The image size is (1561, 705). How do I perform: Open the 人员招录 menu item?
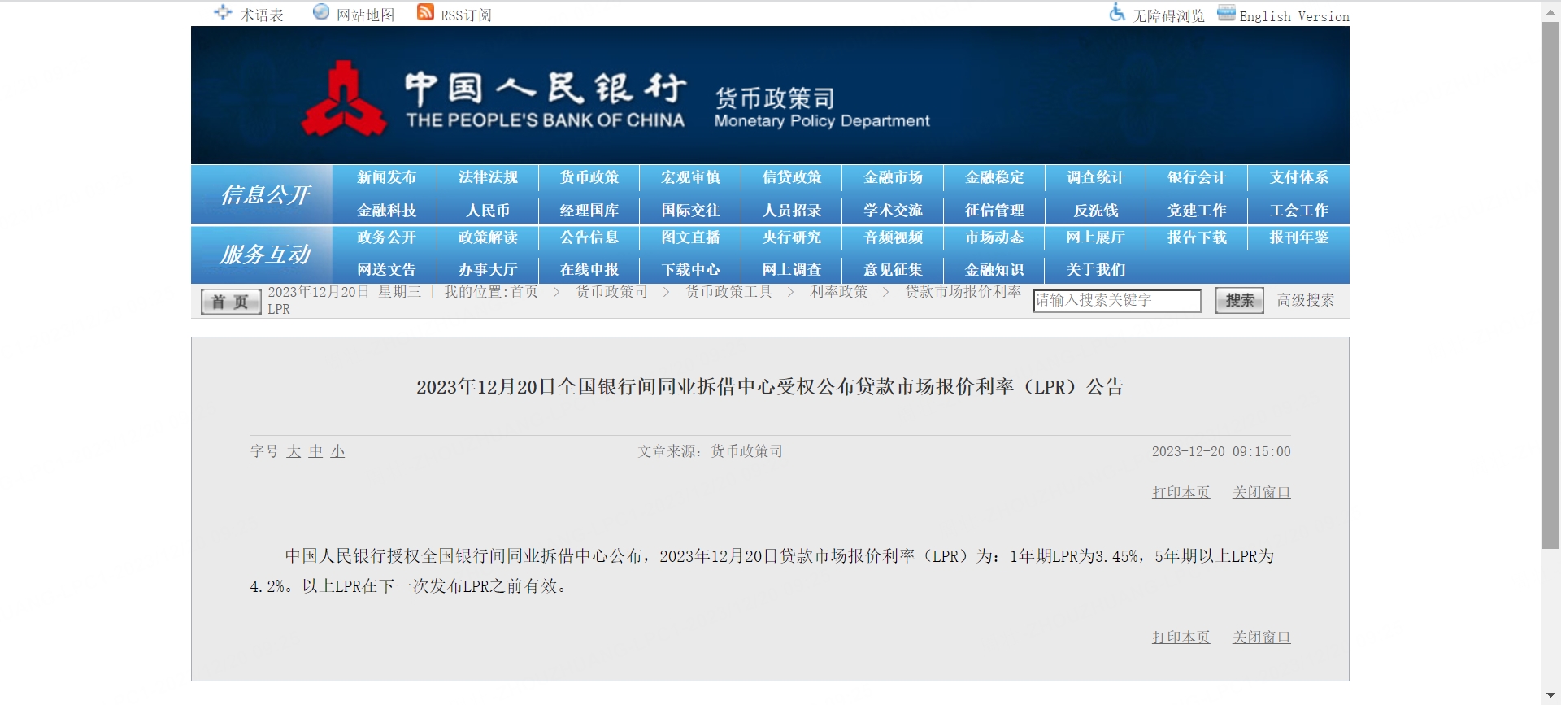click(x=792, y=211)
